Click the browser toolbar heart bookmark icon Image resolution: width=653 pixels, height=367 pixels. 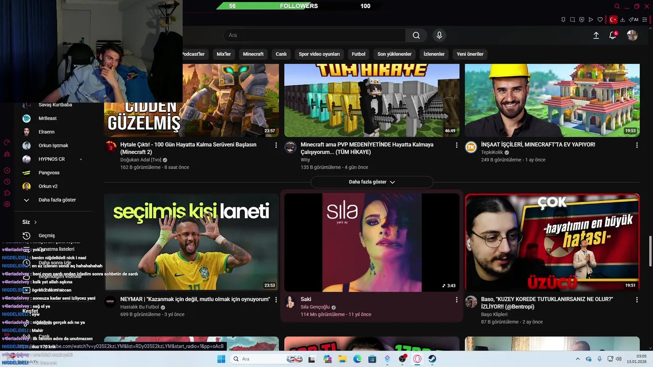pyautogui.click(x=600, y=19)
